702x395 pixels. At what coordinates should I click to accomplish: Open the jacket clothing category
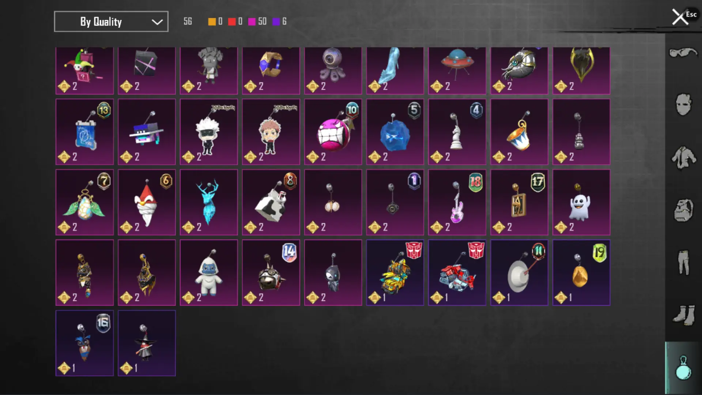coord(683,158)
